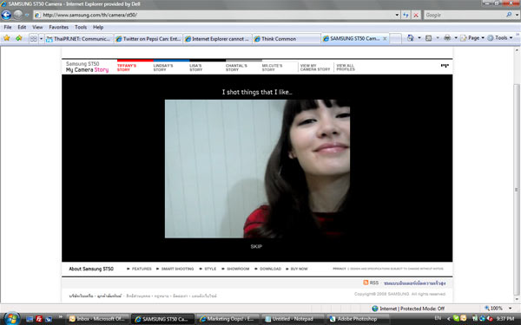Open Mr.Cute's Story
This screenshot has height=325, width=521.
tap(272, 68)
